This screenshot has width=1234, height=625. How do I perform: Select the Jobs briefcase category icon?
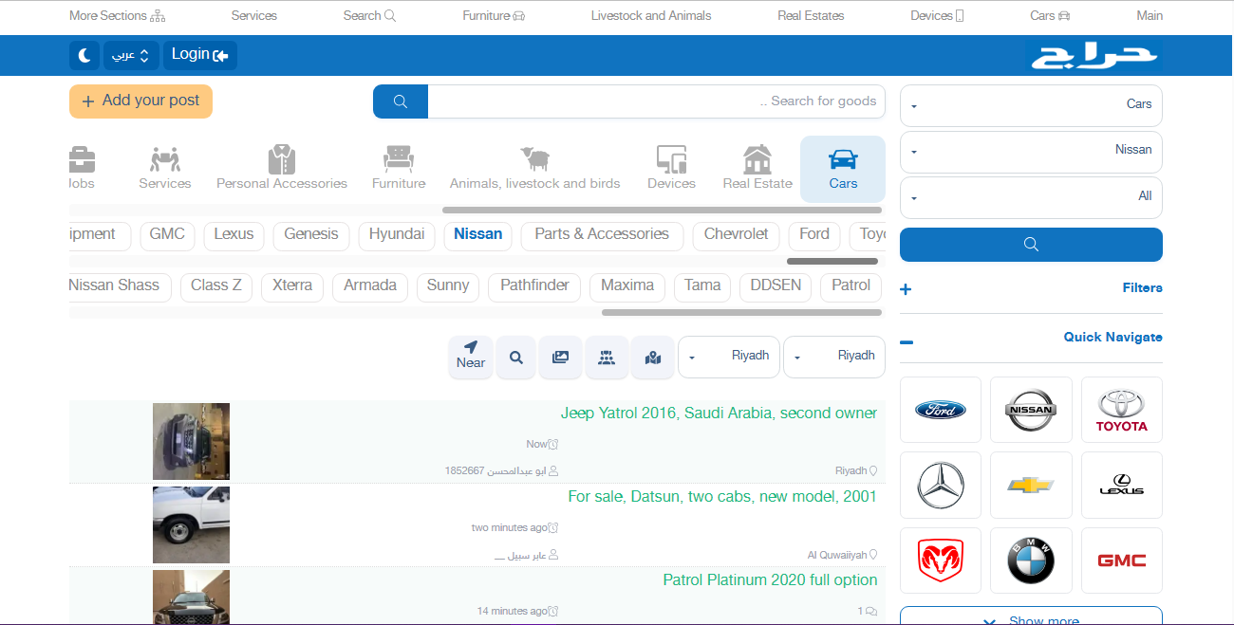pos(83,169)
